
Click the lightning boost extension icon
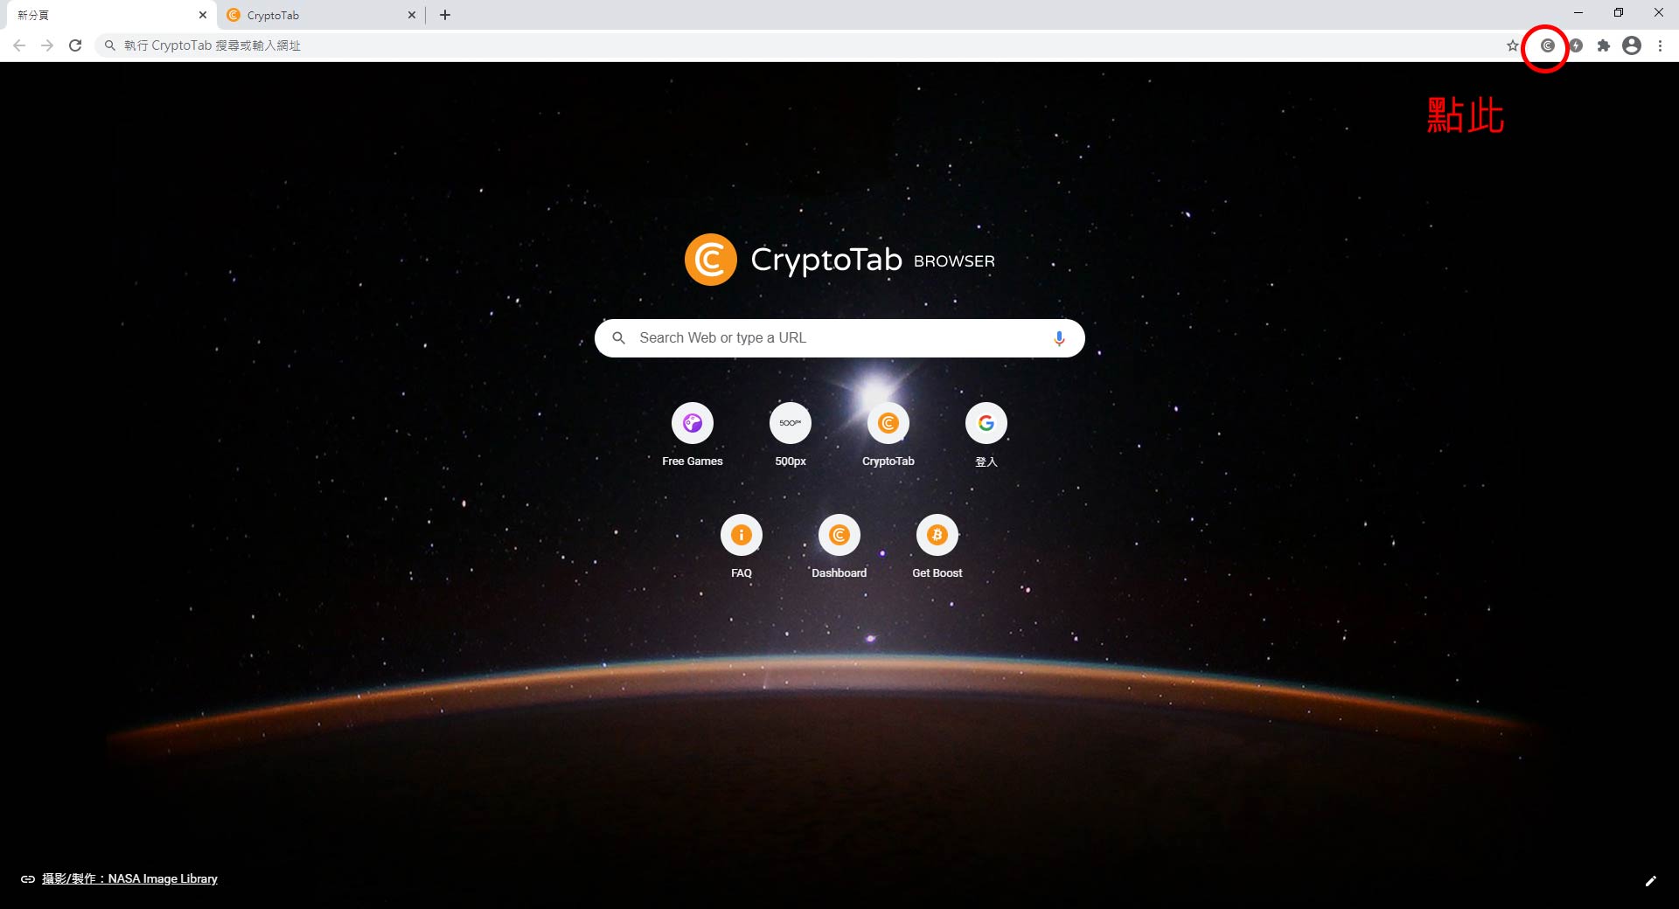1576,45
